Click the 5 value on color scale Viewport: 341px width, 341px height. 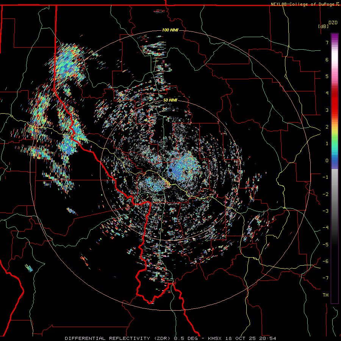[x=327, y=76]
